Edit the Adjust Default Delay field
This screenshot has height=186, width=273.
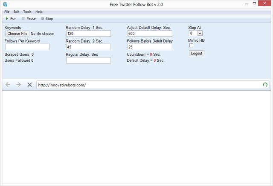pos(150,34)
